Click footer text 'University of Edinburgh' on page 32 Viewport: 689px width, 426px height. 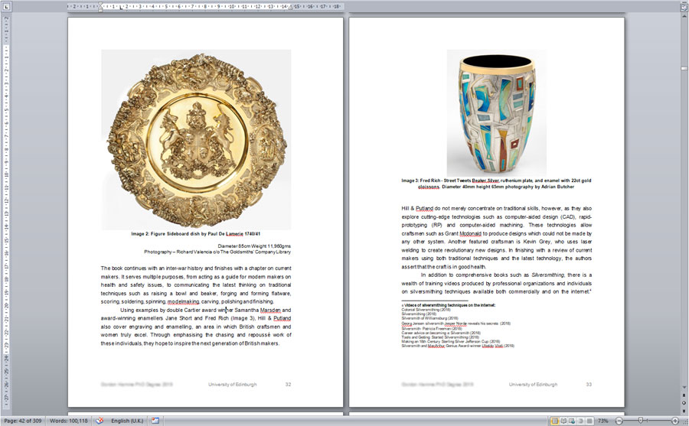233,384
